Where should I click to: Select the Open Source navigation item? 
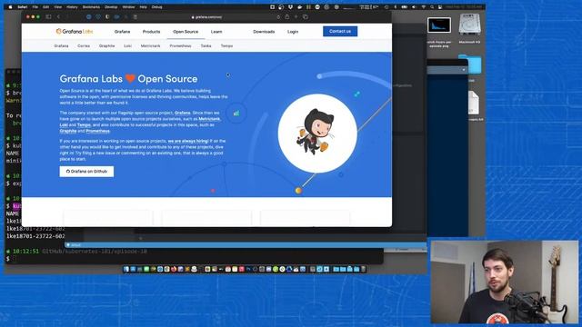pos(186,32)
